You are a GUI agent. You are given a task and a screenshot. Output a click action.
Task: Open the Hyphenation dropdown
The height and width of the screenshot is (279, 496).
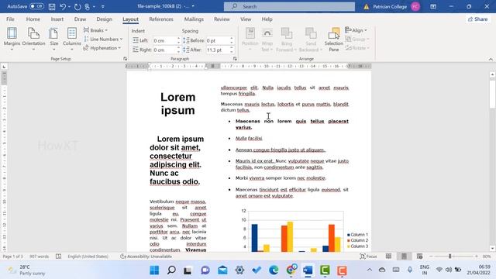tap(102, 48)
